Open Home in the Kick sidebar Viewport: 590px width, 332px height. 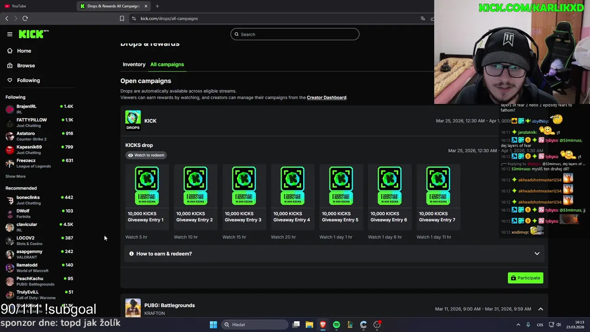click(x=24, y=51)
